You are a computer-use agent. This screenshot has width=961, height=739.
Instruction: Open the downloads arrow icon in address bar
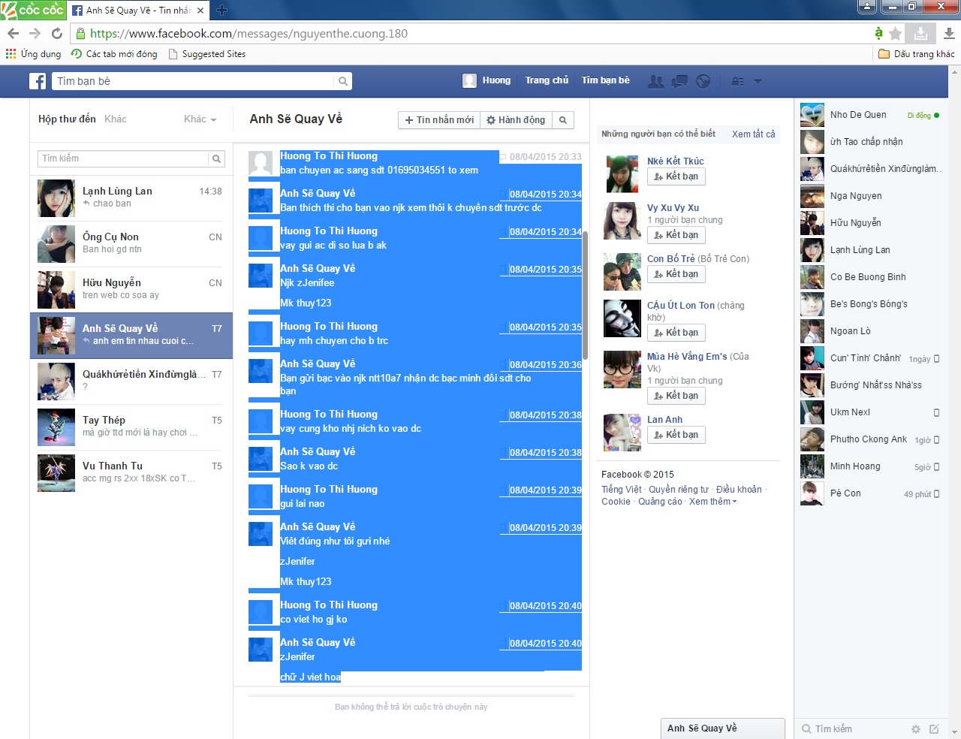pos(920,33)
